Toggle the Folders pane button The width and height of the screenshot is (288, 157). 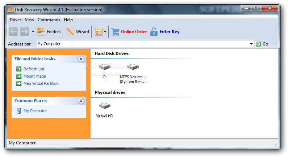click(49, 32)
